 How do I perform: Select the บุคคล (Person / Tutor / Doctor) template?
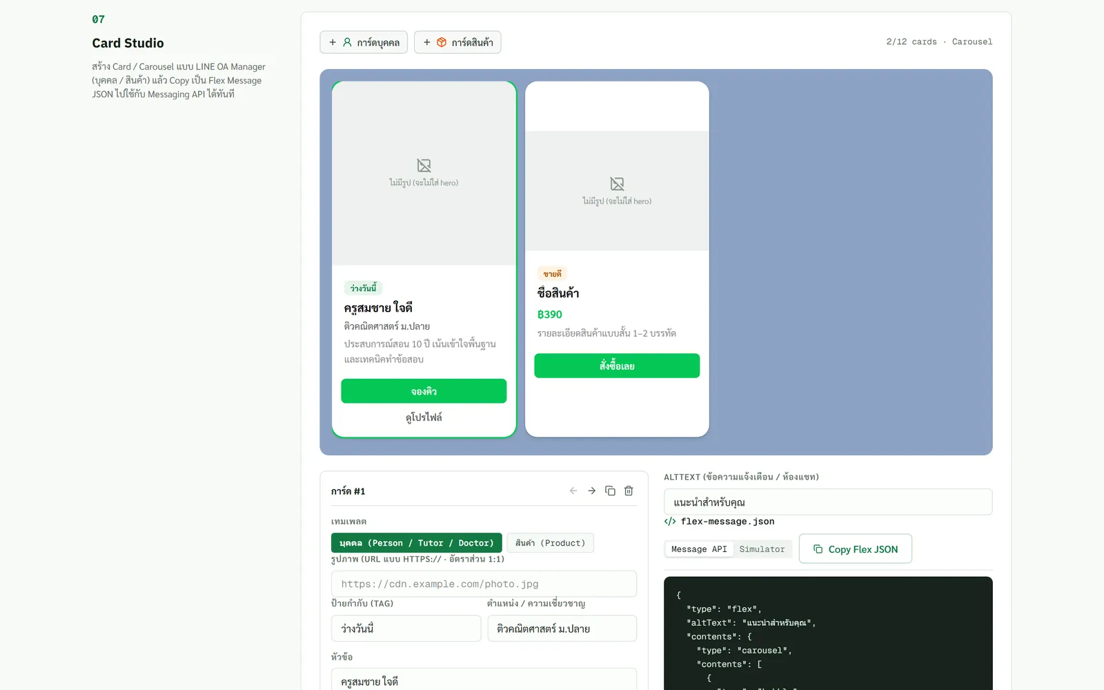point(417,543)
